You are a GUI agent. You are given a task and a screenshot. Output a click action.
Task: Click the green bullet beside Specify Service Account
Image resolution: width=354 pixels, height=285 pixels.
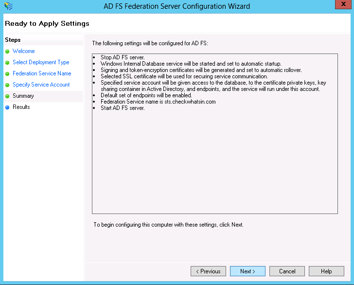[7, 85]
